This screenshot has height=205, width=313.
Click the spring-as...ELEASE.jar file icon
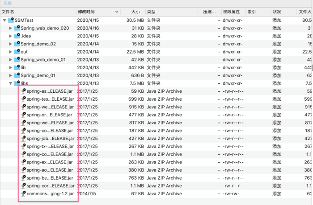24,91
